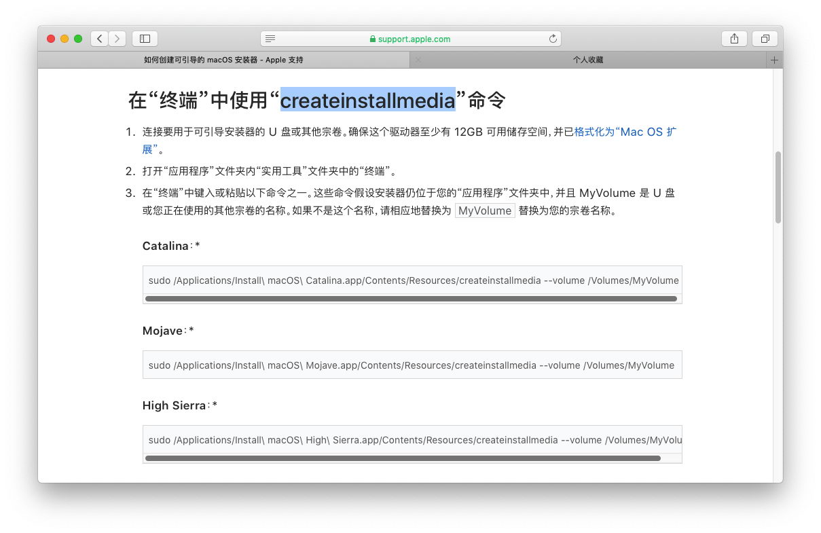Navigate forward using the forward arrow
This screenshot has height=533, width=821.
(117, 38)
